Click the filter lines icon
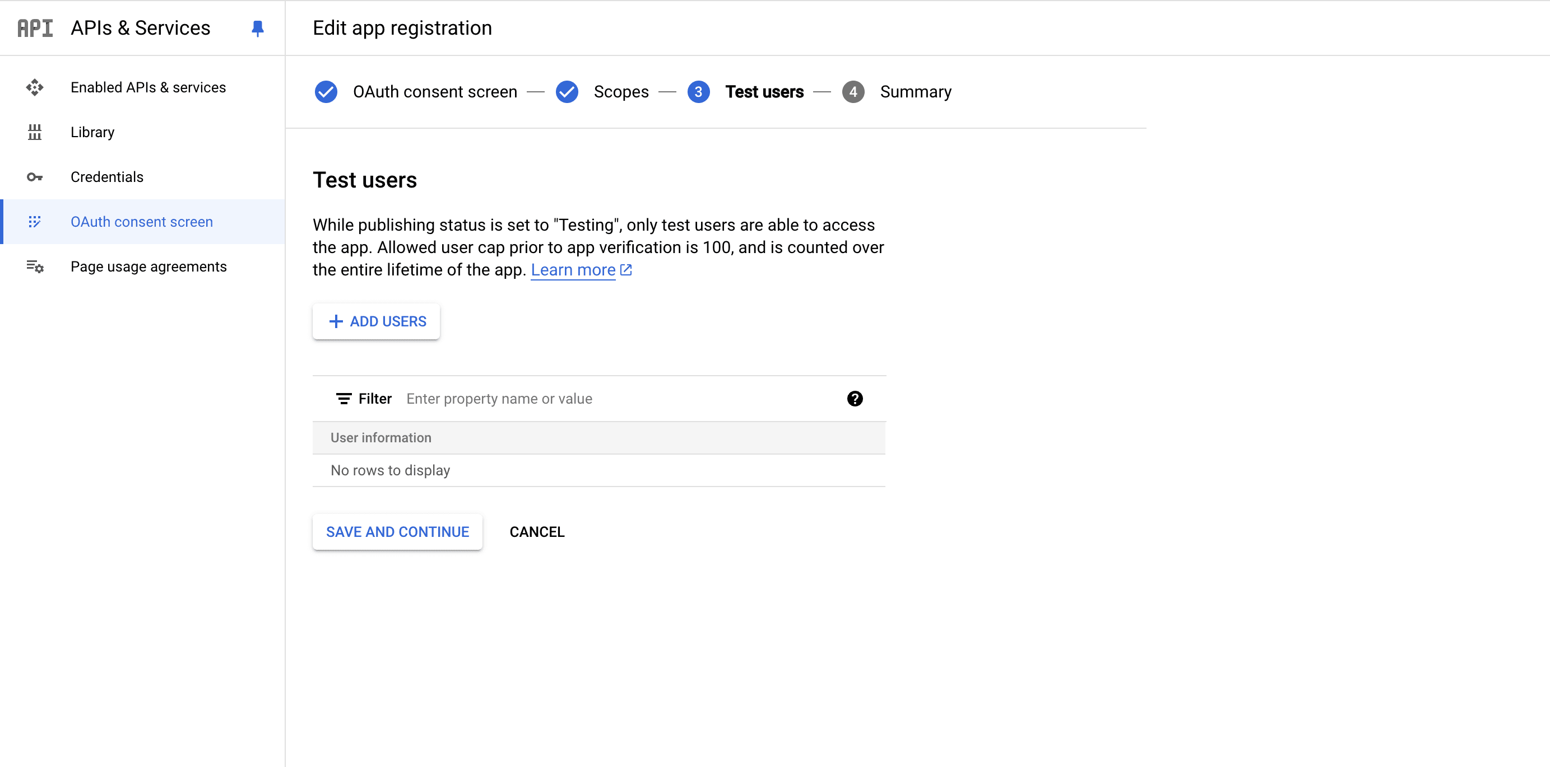Image resolution: width=1550 pixels, height=767 pixels. click(344, 399)
